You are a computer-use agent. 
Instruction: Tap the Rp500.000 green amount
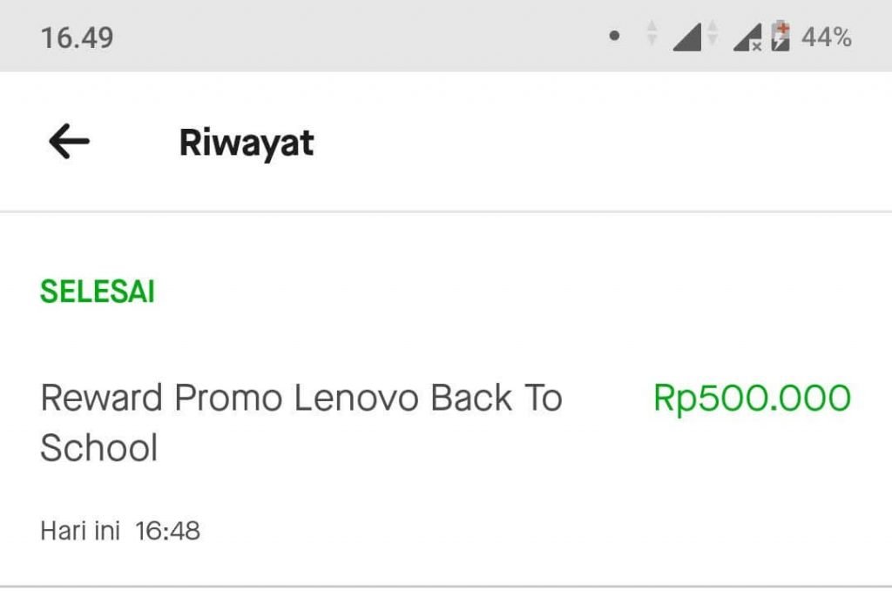point(752,398)
